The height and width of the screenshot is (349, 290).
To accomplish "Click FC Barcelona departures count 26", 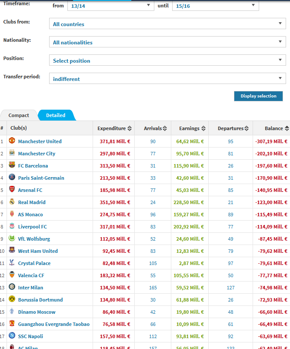I will coord(230,166).
